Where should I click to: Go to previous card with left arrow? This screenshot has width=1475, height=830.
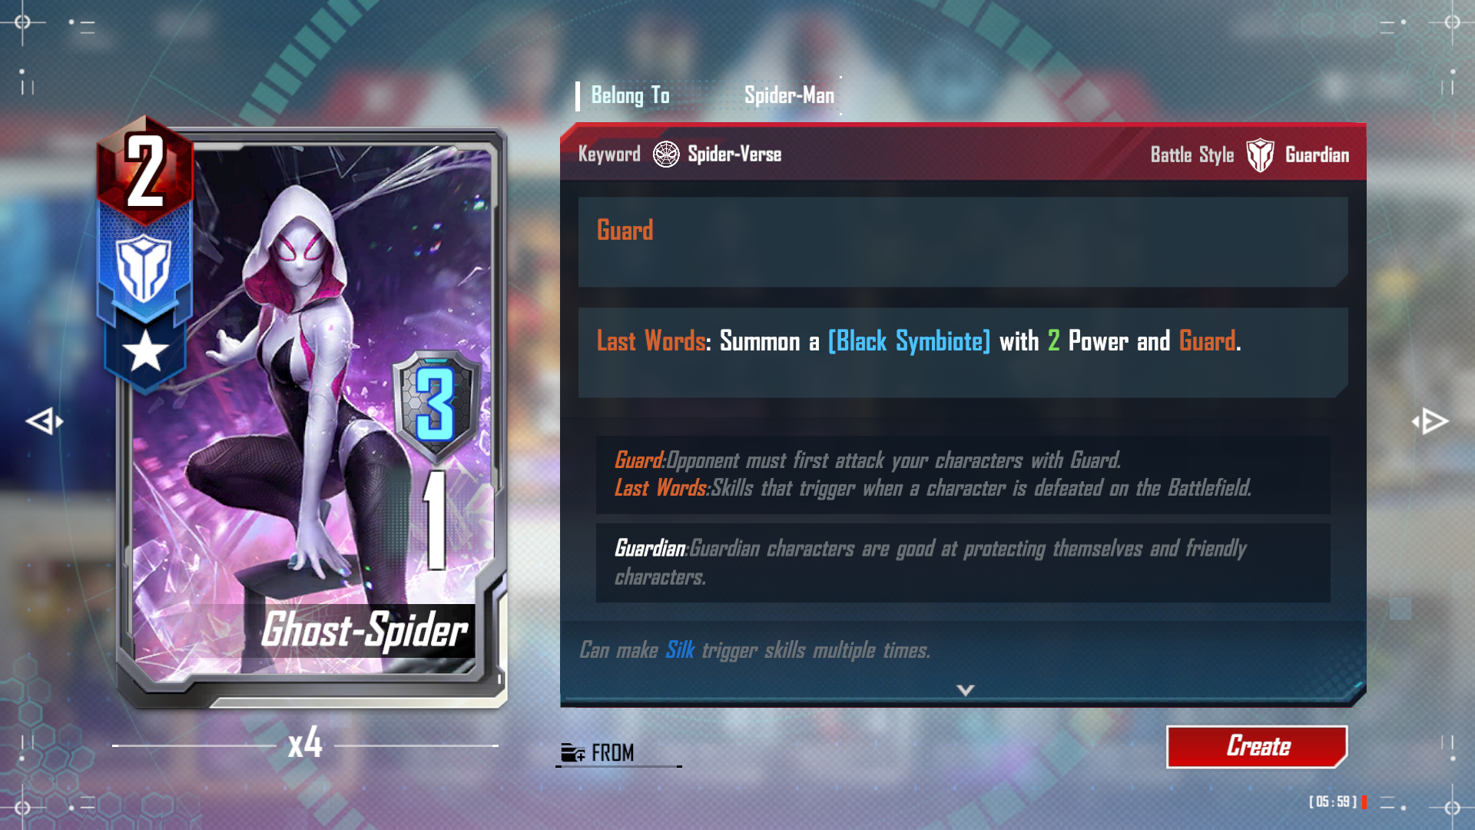tap(44, 421)
